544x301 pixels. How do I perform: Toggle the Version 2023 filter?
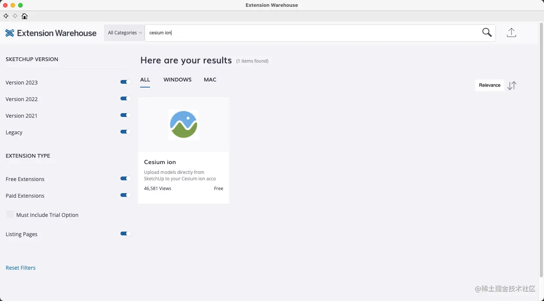(125, 82)
